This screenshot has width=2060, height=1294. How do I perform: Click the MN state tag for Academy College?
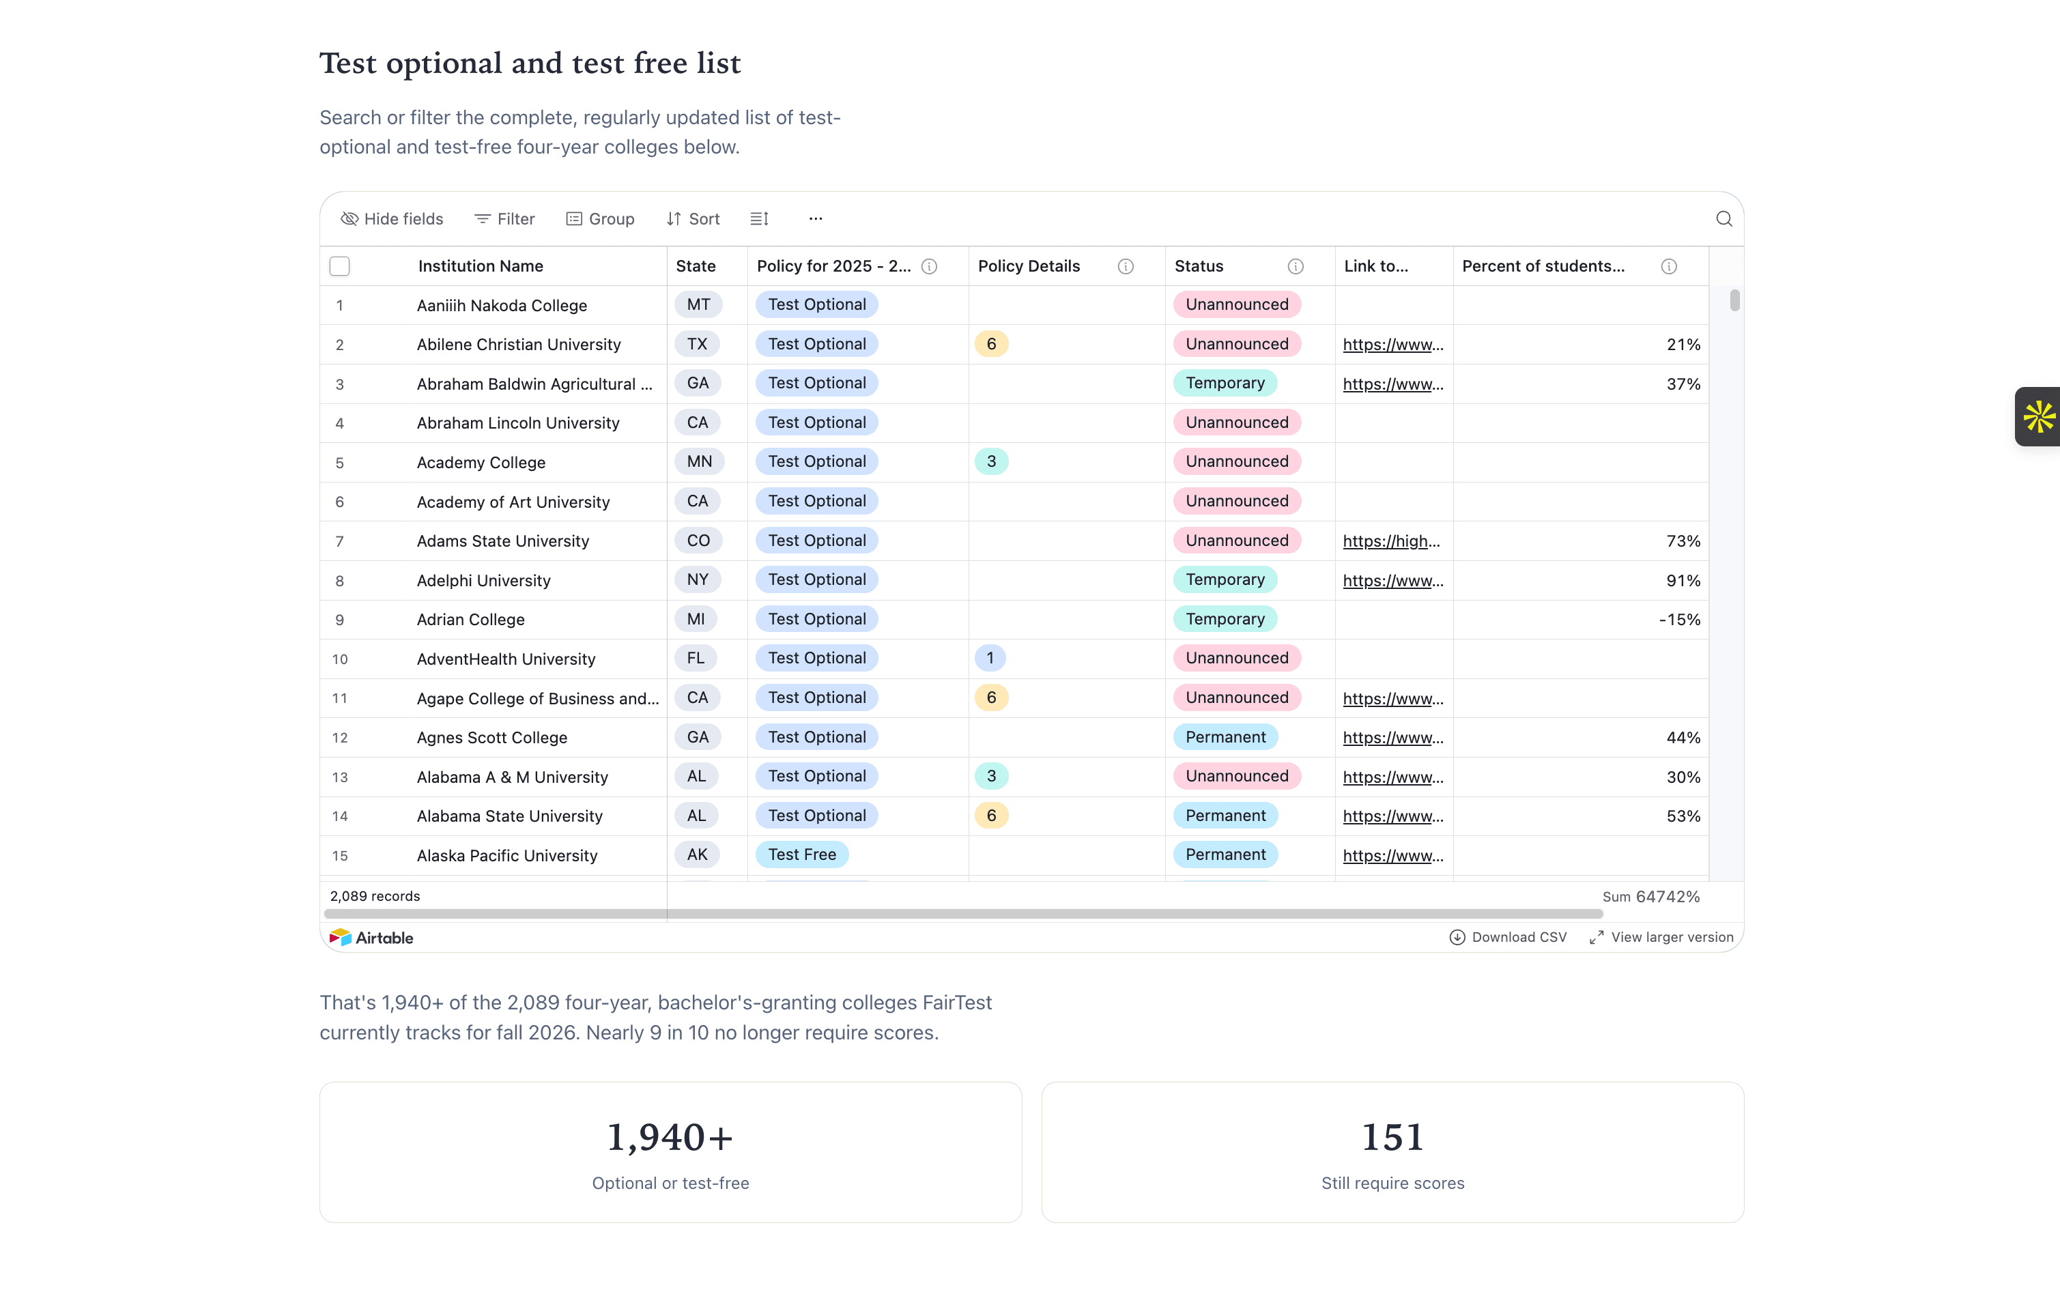(x=699, y=462)
